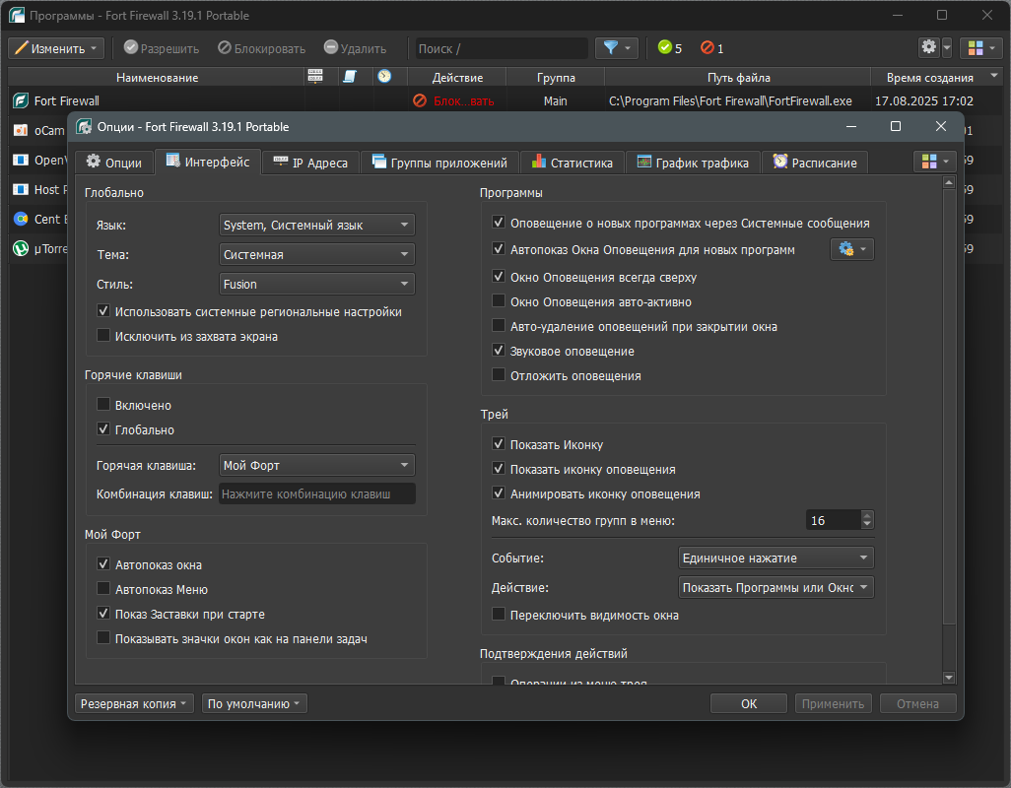This screenshot has width=1011, height=788.
Task: Click the Удалить (Delete) toolbar button
Action: [356, 48]
